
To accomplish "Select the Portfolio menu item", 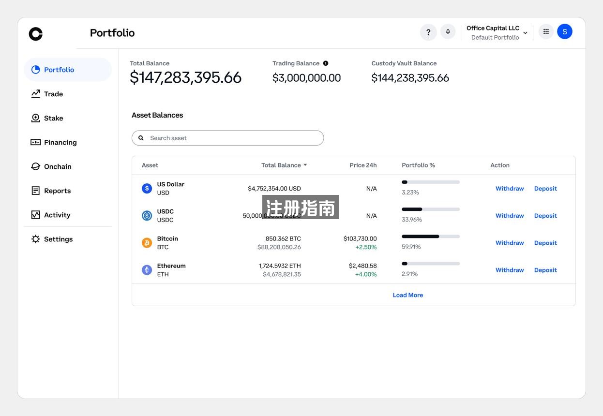I will point(68,70).
